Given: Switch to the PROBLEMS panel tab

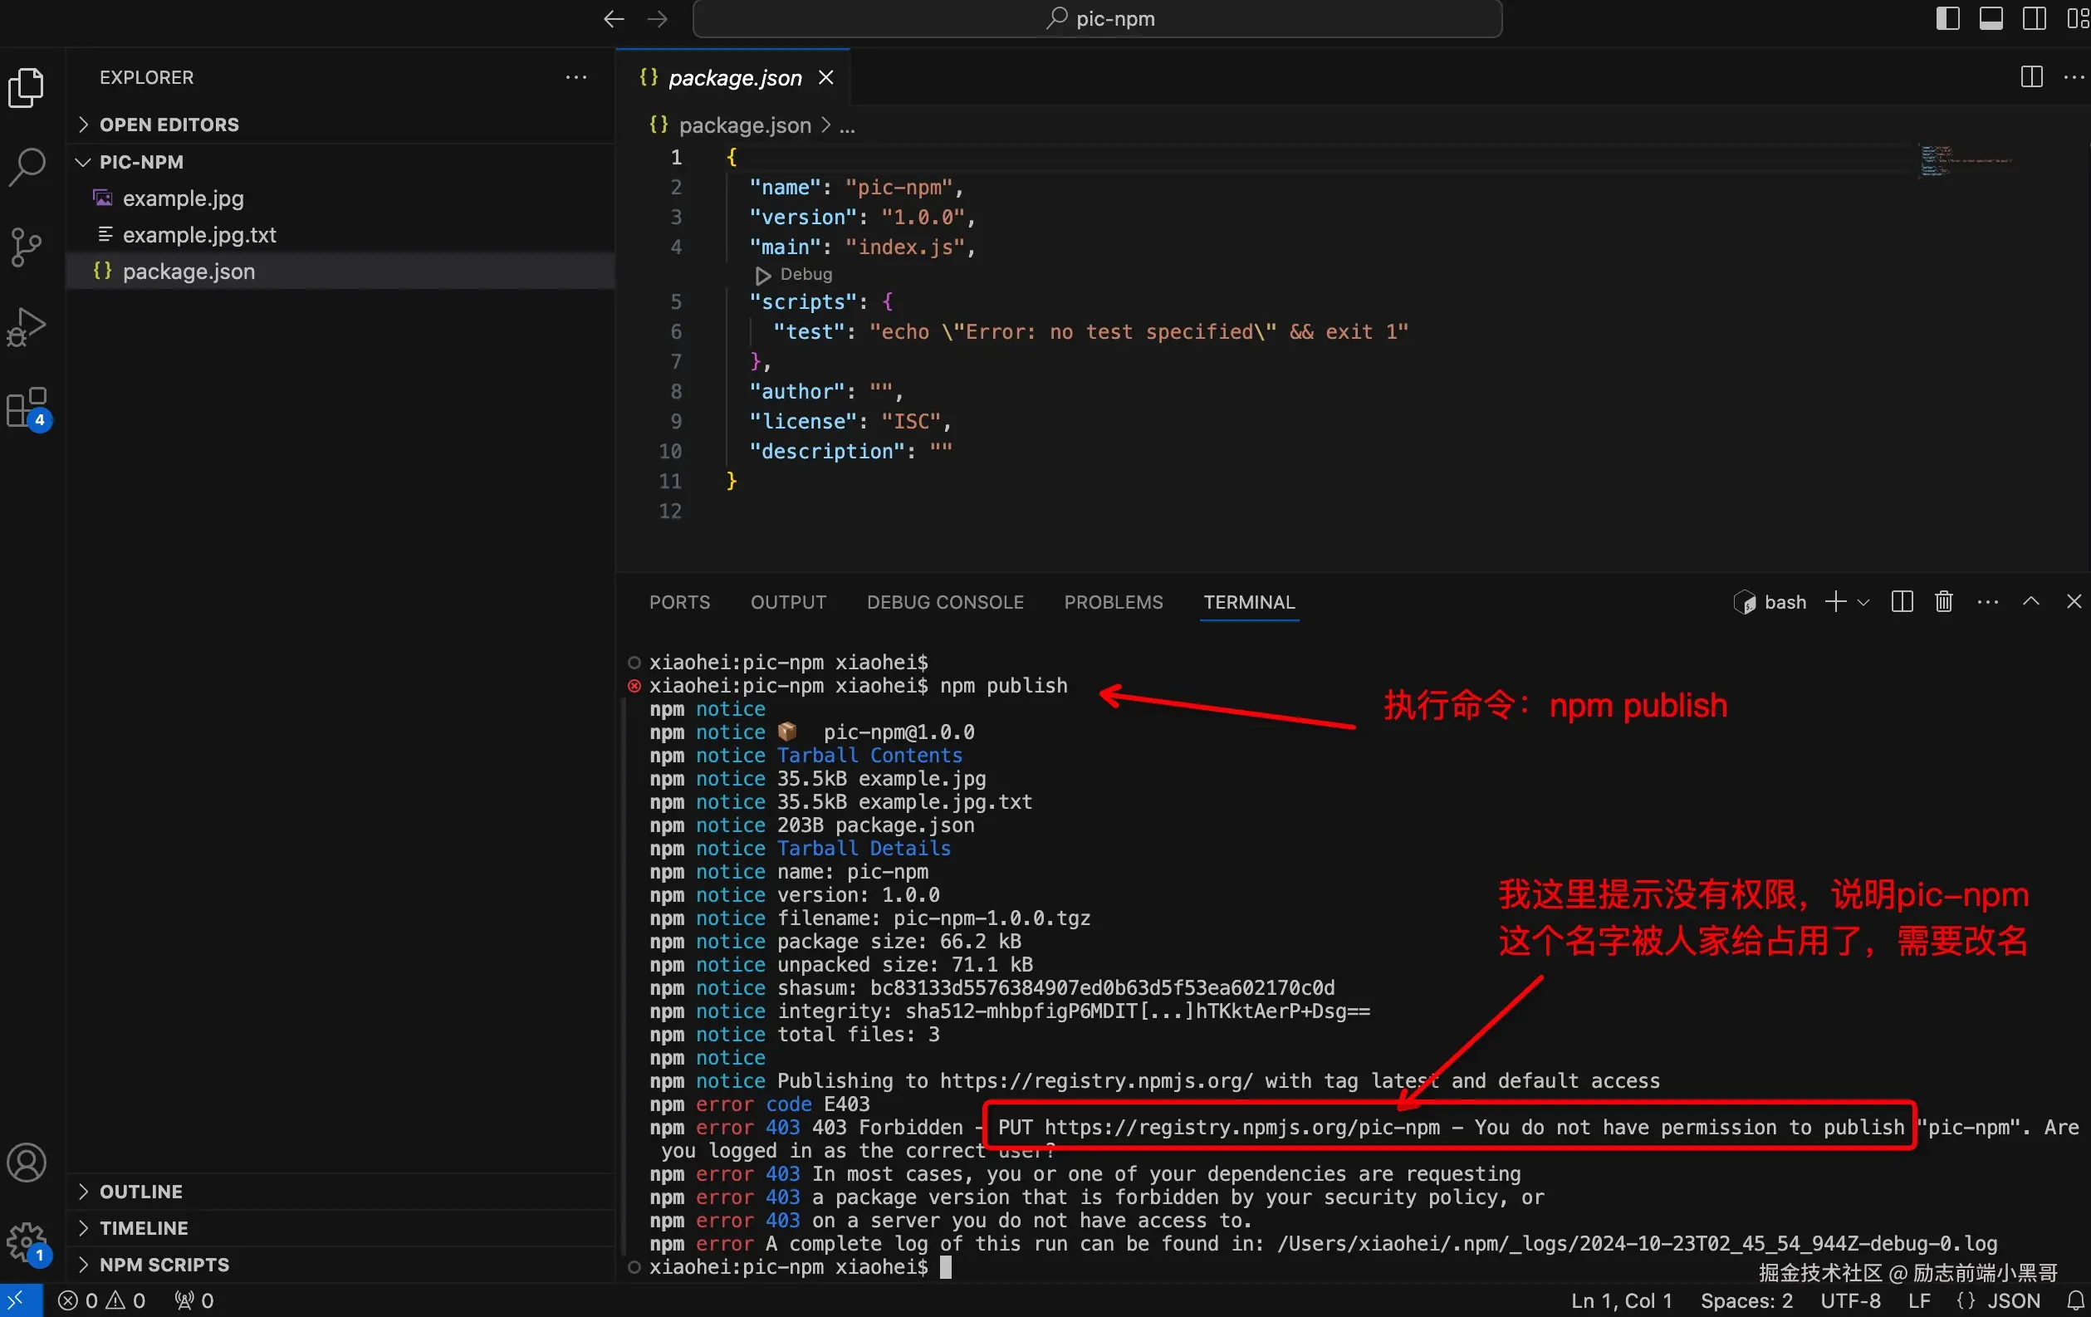Looking at the screenshot, I should click(x=1114, y=602).
